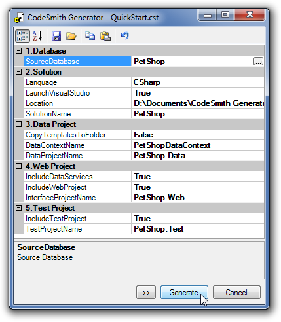Click the SolutionName PetShop value
The height and width of the screenshot is (322, 281).
149,114
